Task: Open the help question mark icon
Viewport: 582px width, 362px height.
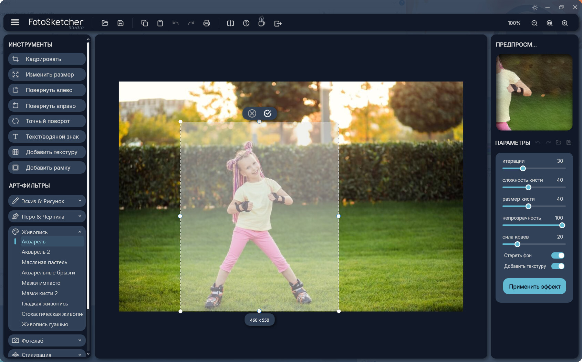Action: (246, 23)
